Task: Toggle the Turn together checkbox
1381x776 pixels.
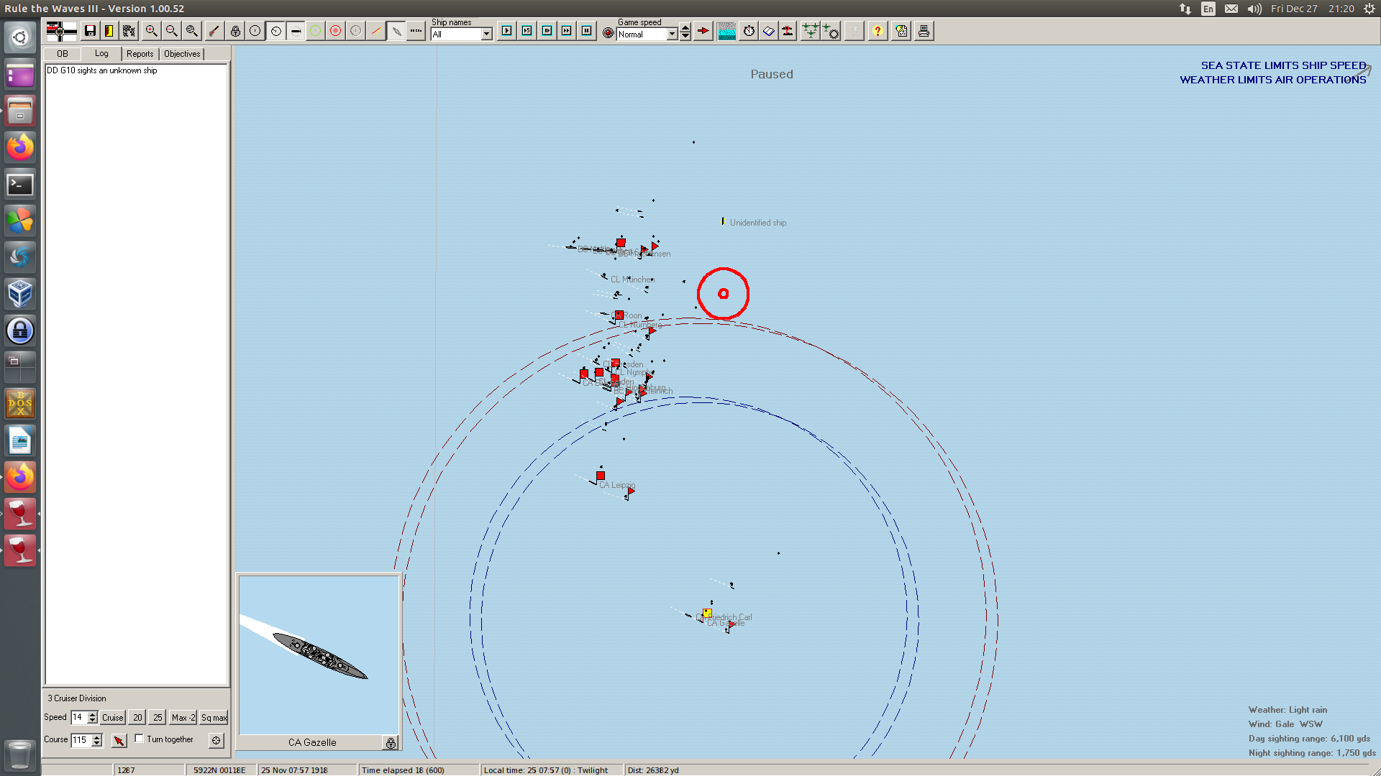Action: pyautogui.click(x=140, y=739)
